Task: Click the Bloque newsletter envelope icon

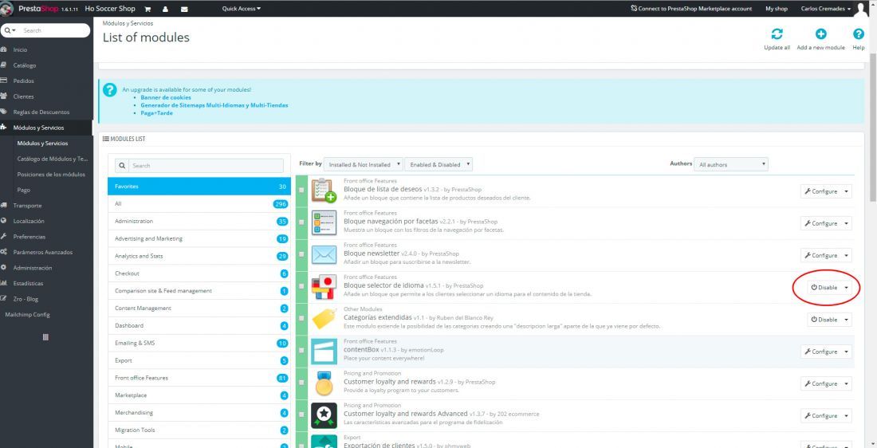Action: pyautogui.click(x=324, y=255)
